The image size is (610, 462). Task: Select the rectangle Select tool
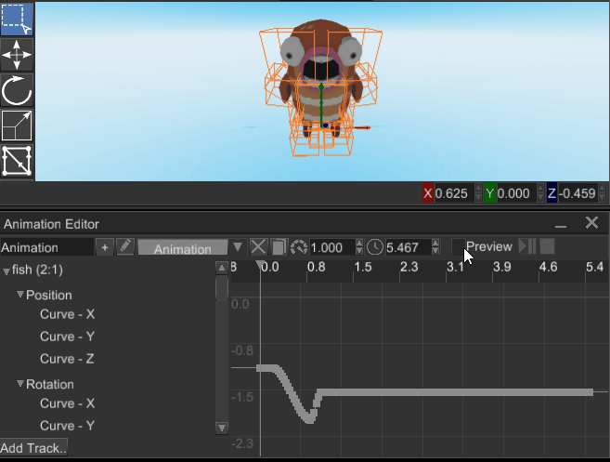pos(18,19)
